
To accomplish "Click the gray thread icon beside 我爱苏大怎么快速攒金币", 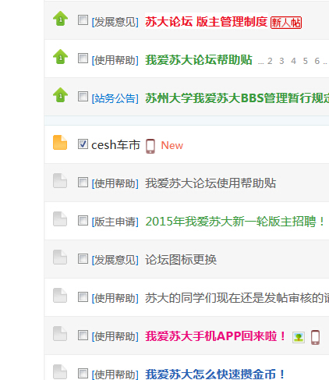I will (x=60, y=372).
